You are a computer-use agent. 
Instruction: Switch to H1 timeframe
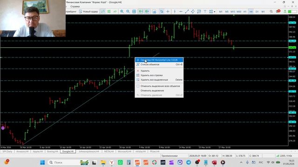tap(245, 12)
